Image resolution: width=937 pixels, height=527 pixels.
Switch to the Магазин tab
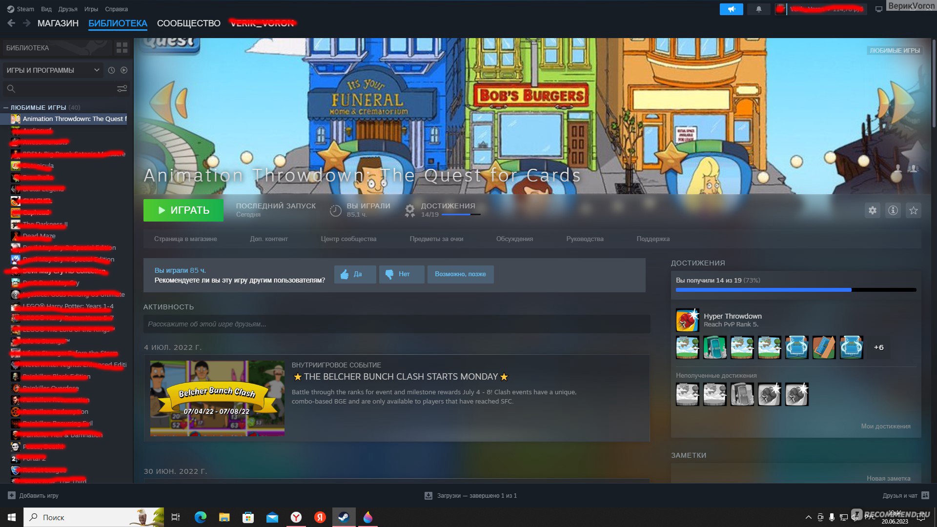pos(58,23)
